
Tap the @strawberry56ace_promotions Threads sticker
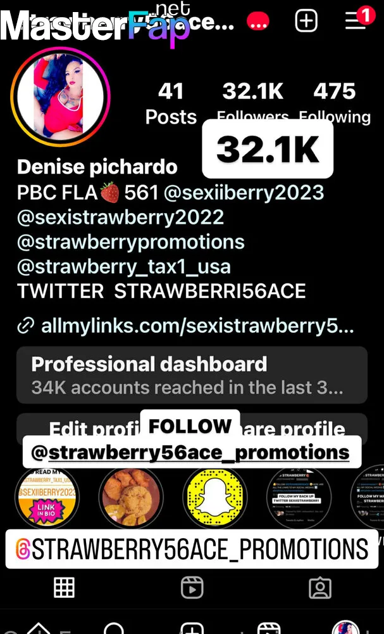(x=192, y=549)
